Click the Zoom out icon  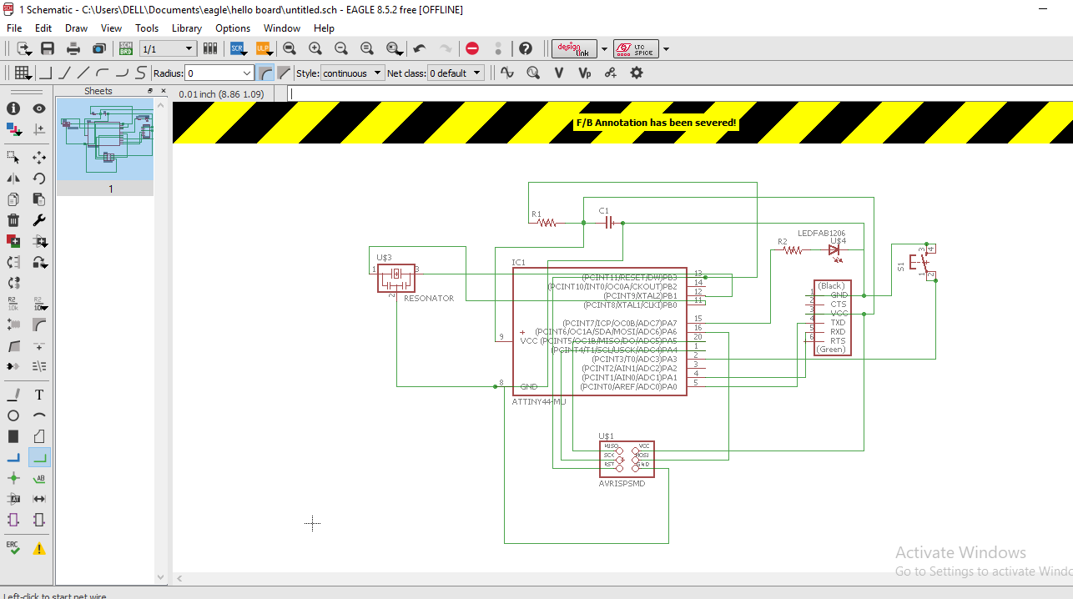[x=341, y=49]
